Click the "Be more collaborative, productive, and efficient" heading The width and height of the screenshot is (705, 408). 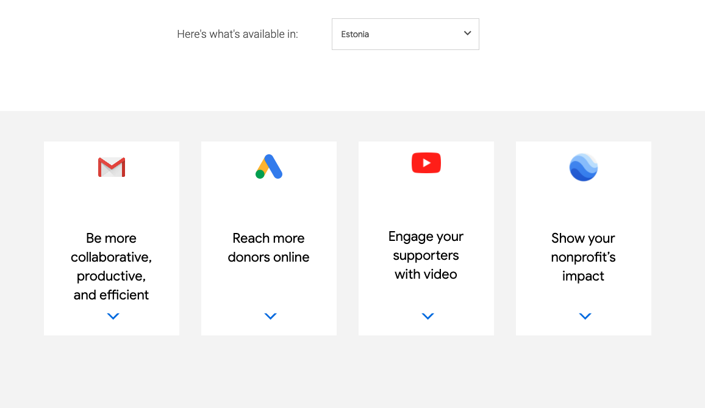[x=112, y=267]
